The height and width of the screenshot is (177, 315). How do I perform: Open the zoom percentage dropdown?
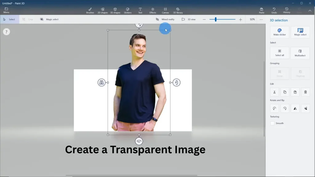pyautogui.click(x=252, y=19)
